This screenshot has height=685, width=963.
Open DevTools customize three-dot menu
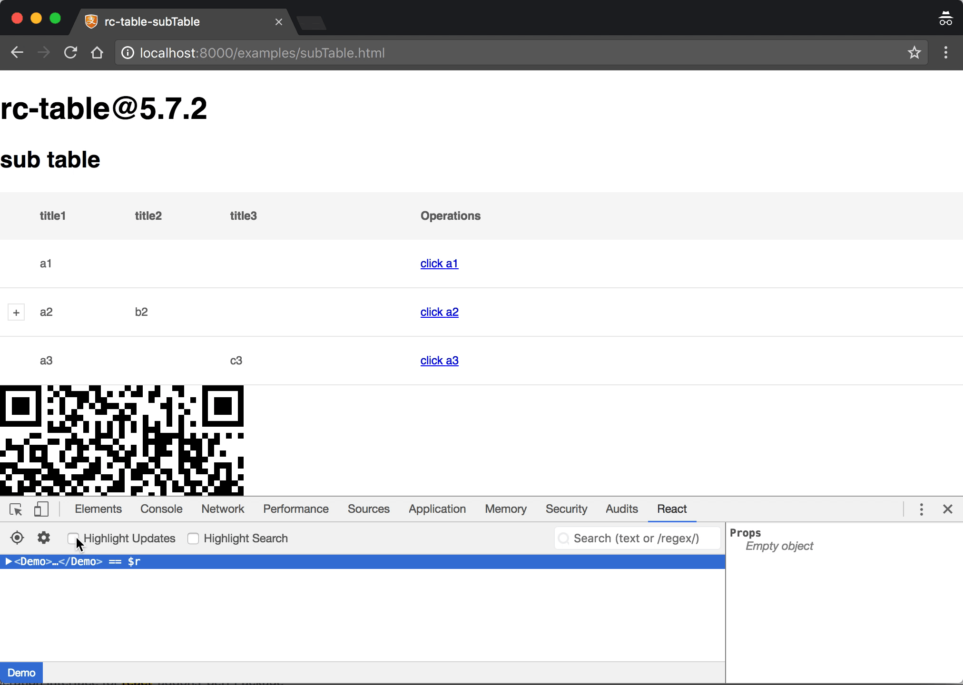click(x=921, y=509)
